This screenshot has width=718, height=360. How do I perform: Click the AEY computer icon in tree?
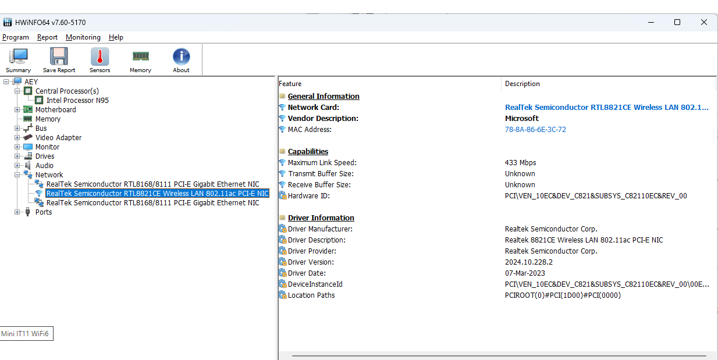tap(17, 82)
